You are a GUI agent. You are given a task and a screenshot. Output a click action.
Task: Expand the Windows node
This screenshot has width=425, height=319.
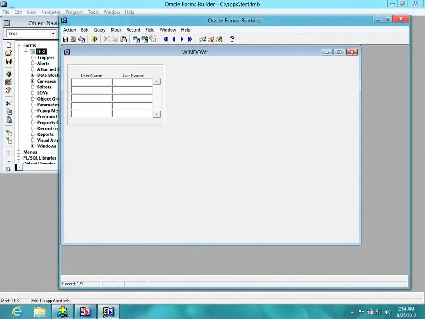click(32, 146)
